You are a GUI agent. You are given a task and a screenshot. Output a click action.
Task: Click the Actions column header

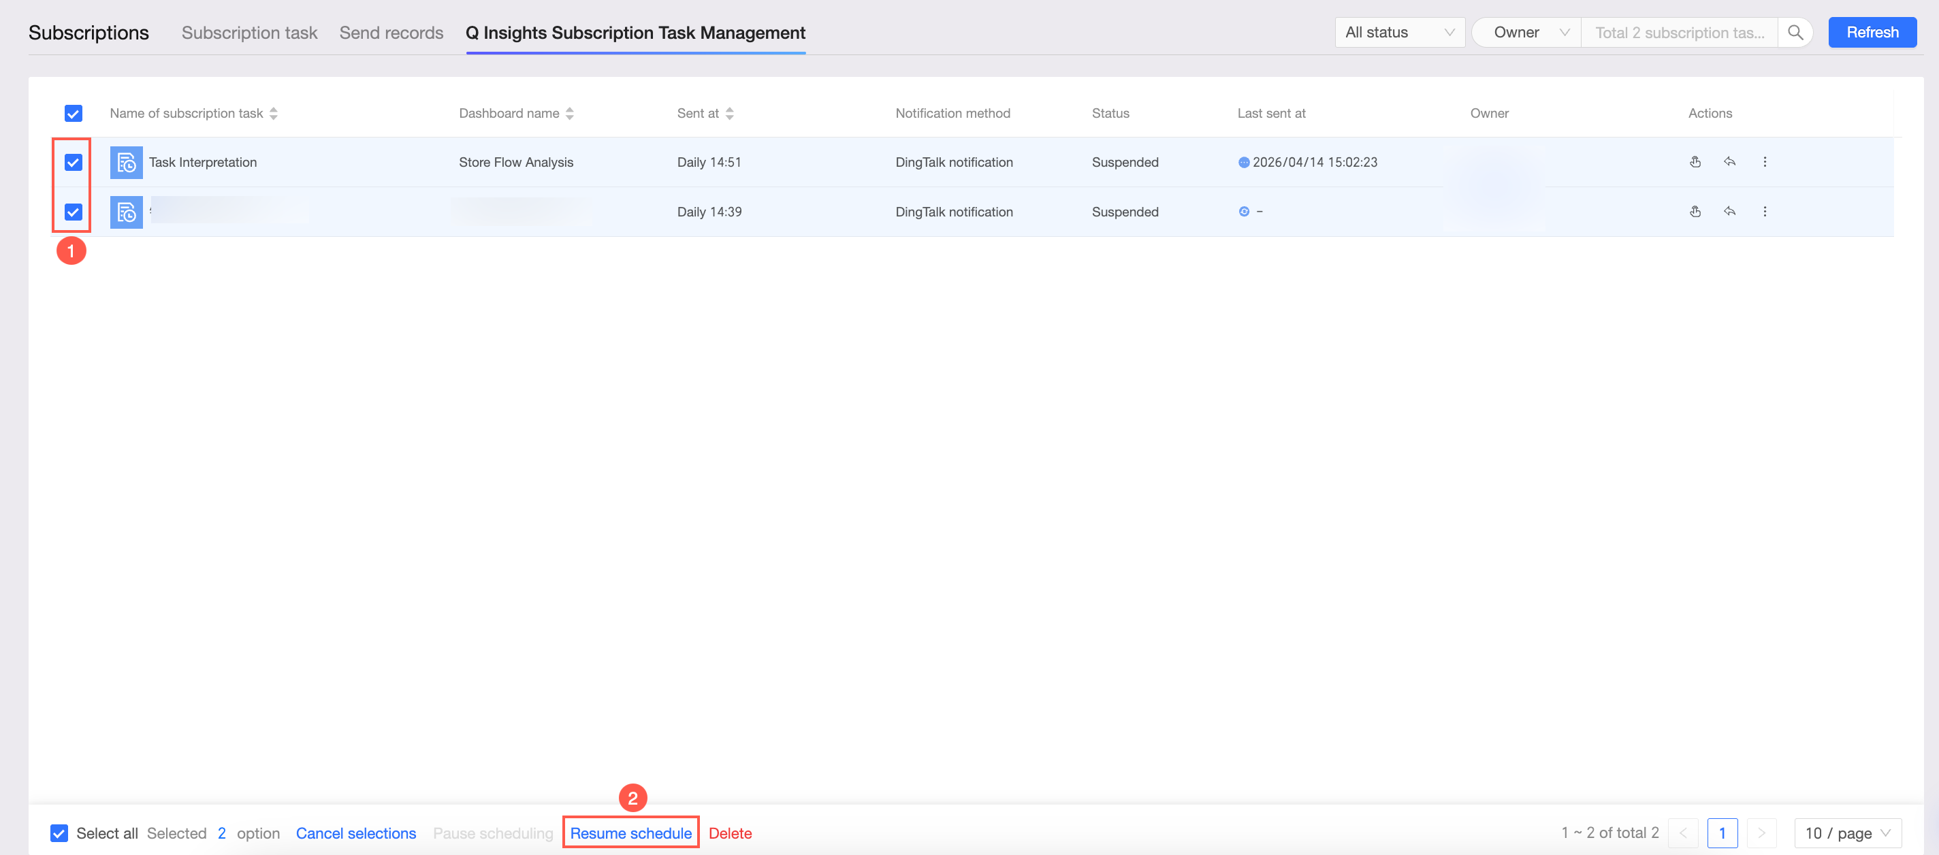click(1710, 114)
